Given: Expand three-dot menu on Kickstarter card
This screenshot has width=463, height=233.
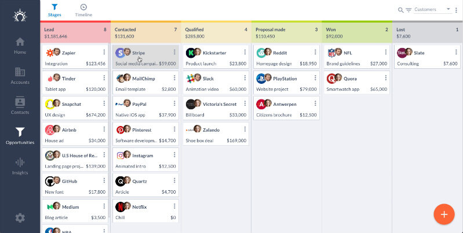Looking at the screenshot, I should [x=245, y=53].
